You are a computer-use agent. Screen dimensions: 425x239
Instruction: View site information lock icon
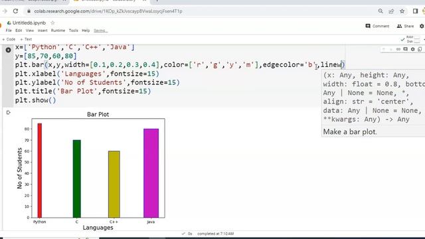pyautogui.click(x=29, y=11)
